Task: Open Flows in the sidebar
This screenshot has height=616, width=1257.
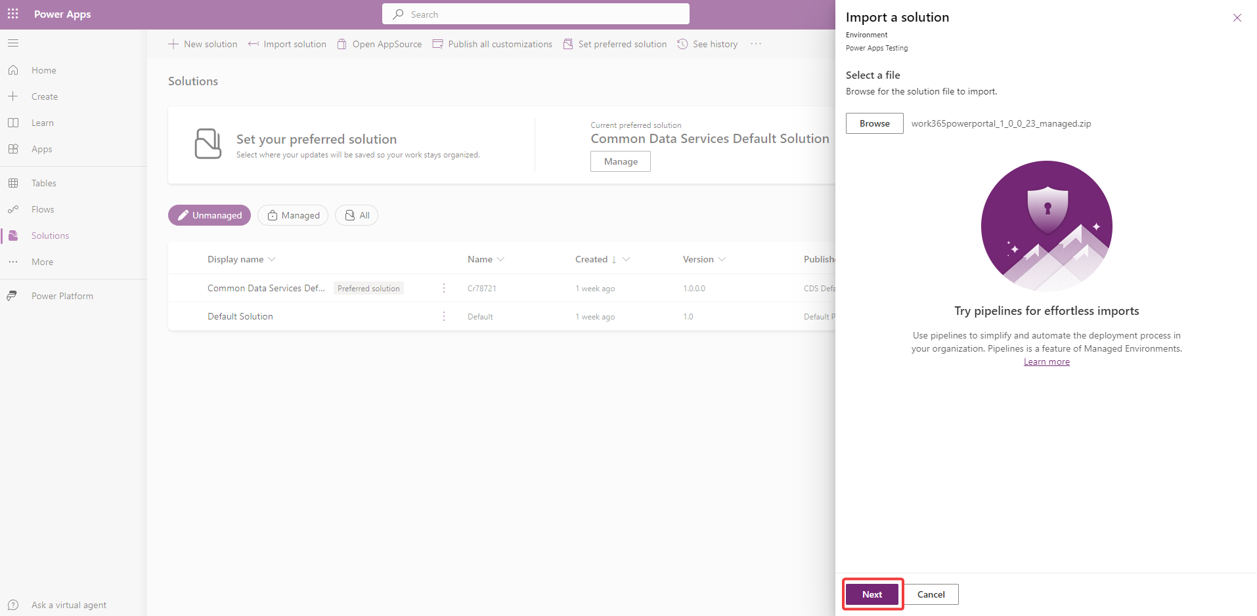Action: pos(43,209)
